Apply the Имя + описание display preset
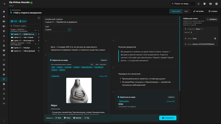This screenshot has width=221, height=124. click(101, 65)
